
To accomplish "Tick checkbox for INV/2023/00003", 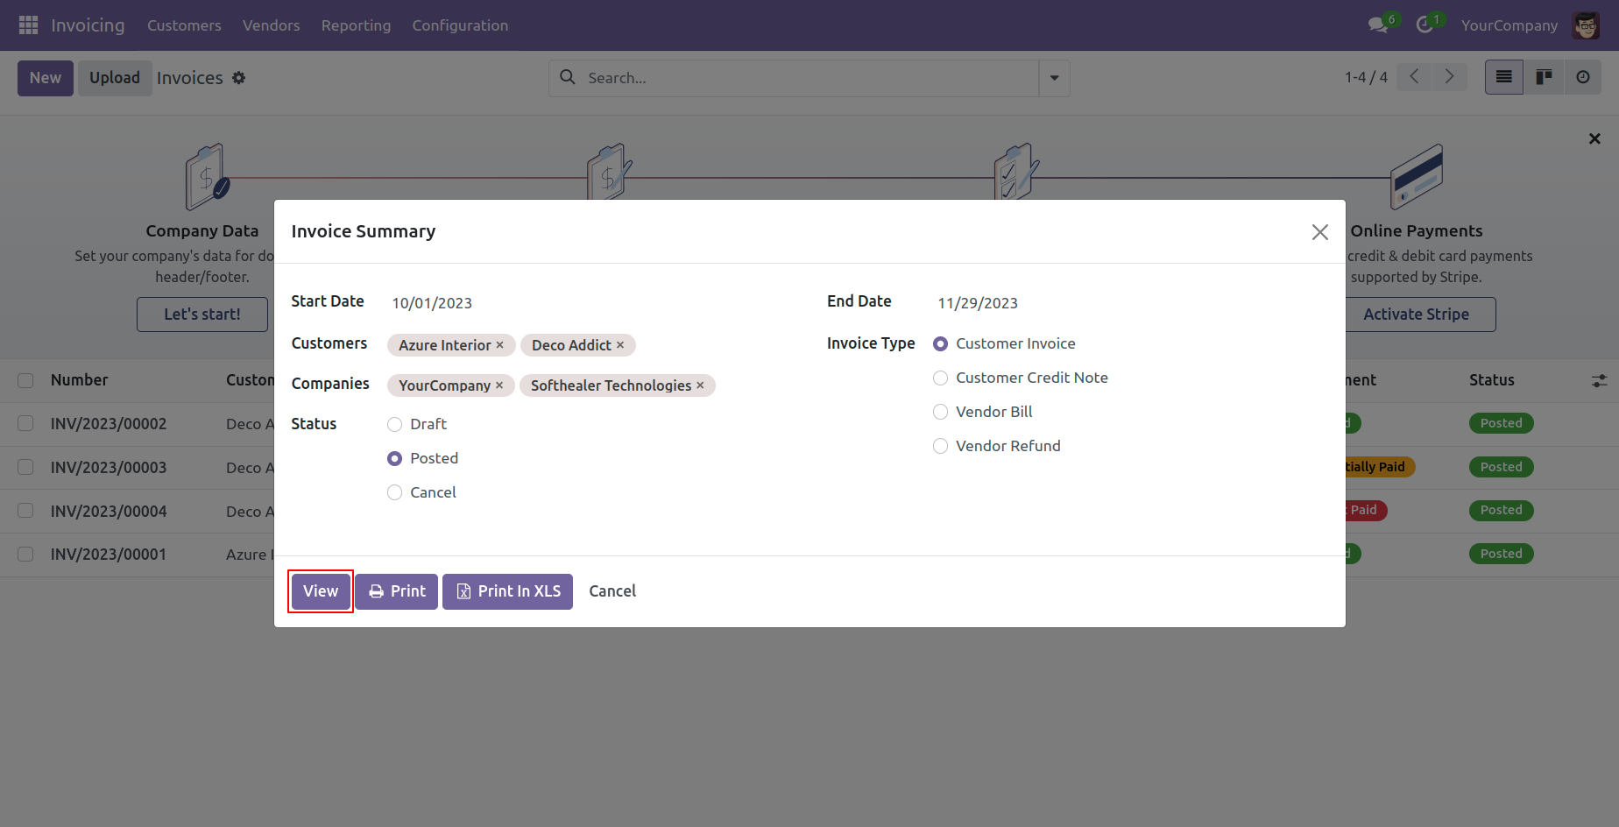I will [25, 467].
